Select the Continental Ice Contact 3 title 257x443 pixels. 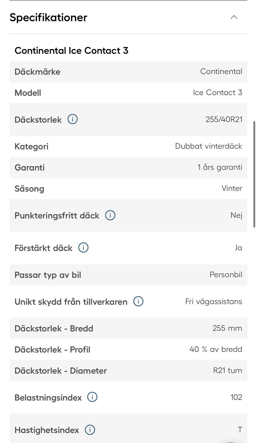(x=71, y=51)
